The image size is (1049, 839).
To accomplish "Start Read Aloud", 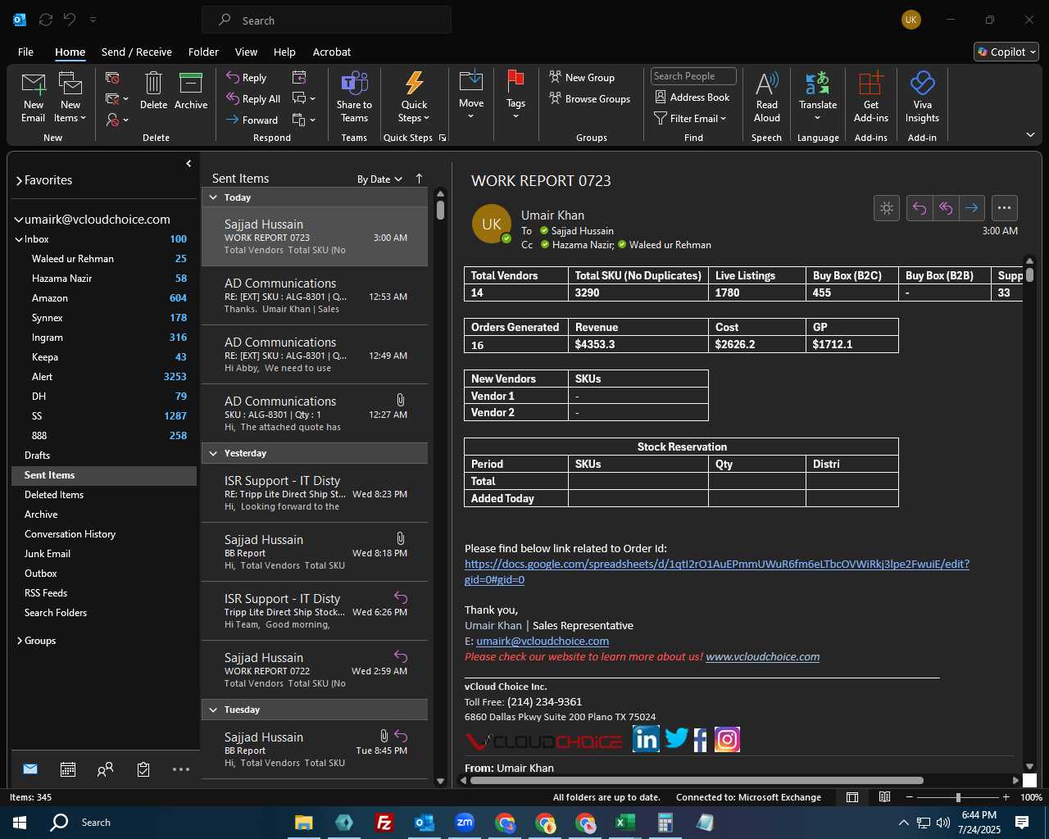I will 767,97.
